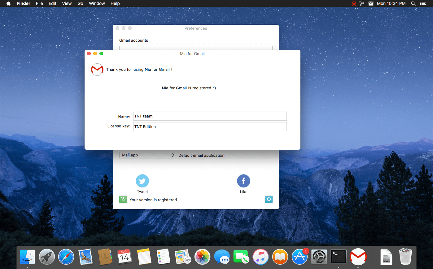Open the File menu
Viewport: 433px width, 269px height.
(x=39, y=3)
